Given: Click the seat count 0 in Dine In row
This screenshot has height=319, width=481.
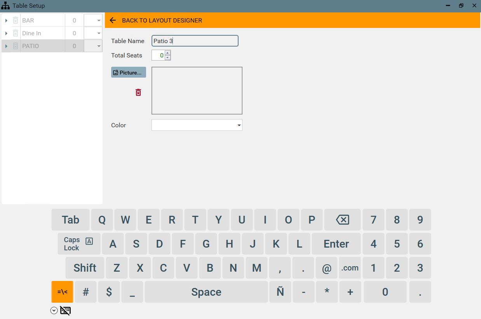Looking at the screenshot, I should pyautogui.click(x=74, y=33).
